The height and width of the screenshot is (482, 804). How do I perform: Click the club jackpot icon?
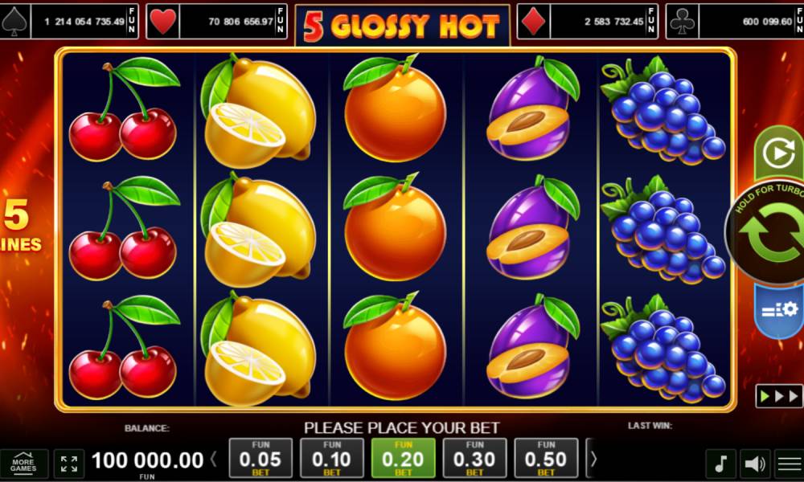(x=682, y=22)
